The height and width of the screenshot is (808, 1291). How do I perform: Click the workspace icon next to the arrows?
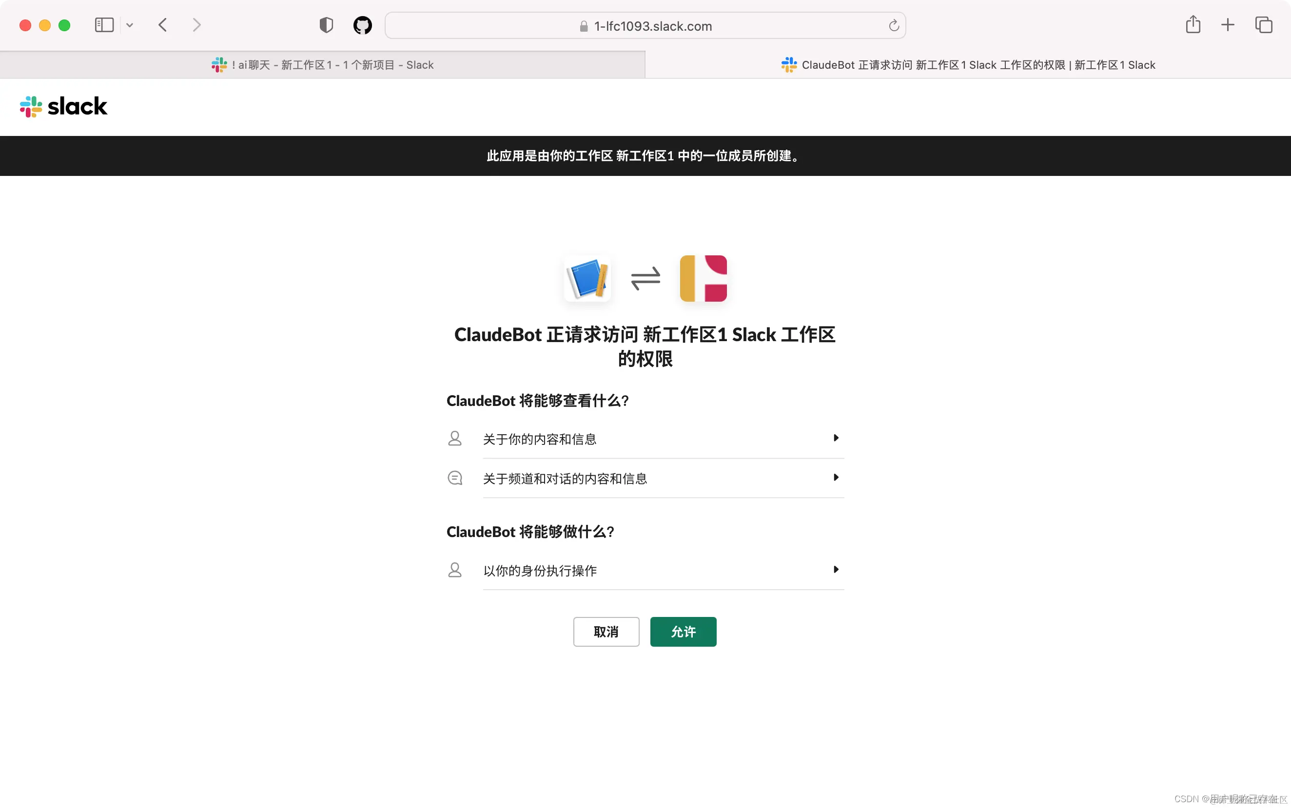click(703, 278)
